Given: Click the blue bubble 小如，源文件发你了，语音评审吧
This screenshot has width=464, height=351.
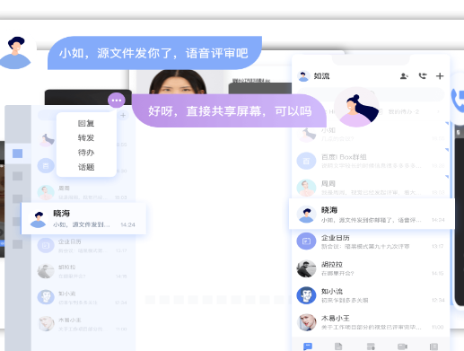Looking at the screenshot, I should (154, 53).
